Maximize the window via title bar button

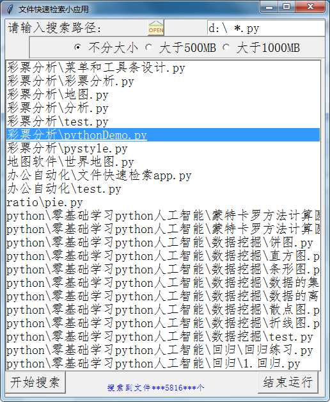click(287, 6)
